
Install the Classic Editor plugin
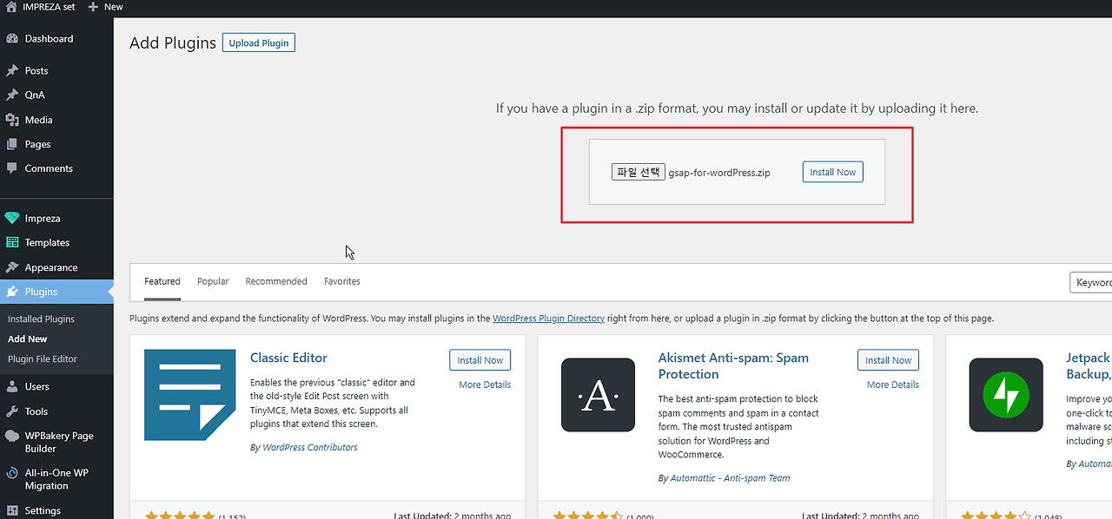tap(480, 360)
